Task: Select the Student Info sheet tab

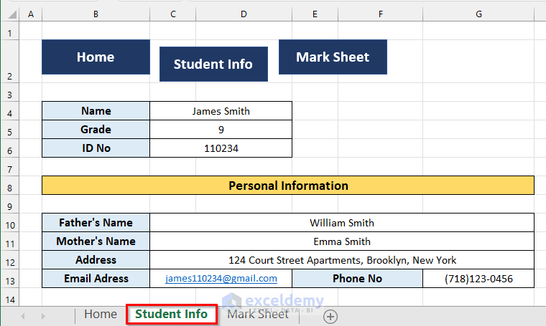Action: point(171,314)
